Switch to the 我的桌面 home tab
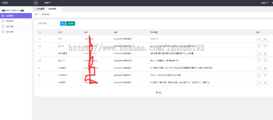This screenshot has height=120, width=273. [39, 9]
